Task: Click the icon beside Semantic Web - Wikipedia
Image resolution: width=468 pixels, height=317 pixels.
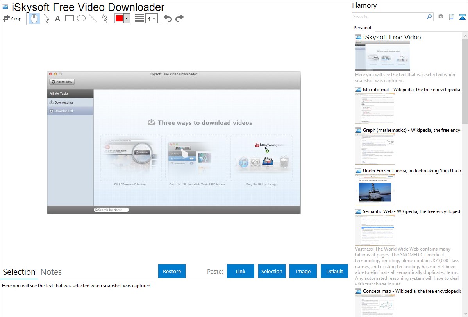Action: (x=358, y=211)
